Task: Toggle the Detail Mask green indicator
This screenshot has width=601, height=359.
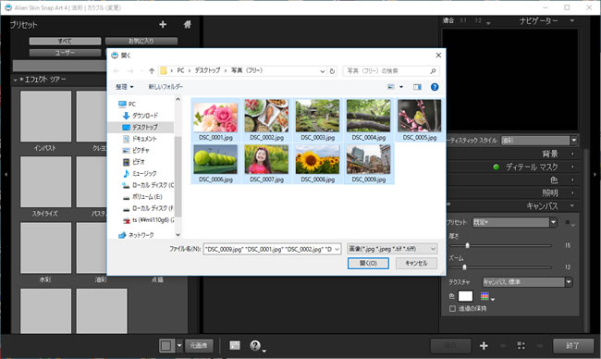Action: 496,167
